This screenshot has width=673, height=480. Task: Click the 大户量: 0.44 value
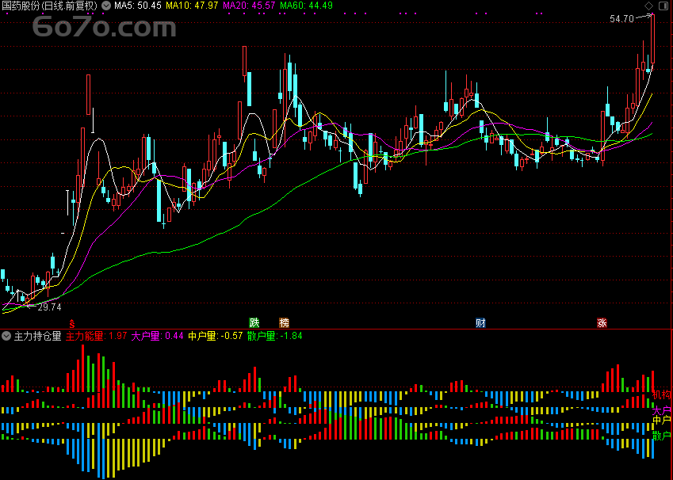tap(157, 336)
